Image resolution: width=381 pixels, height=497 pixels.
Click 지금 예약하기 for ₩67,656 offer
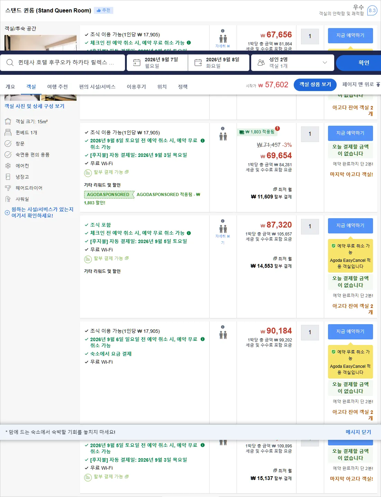coord(351,36)
